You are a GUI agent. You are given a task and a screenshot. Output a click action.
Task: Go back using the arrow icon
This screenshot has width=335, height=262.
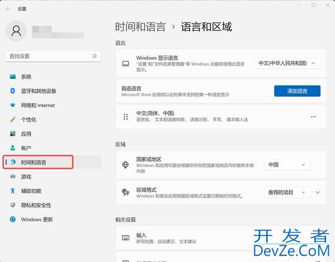pyautogui.click(x=8, y=9)
